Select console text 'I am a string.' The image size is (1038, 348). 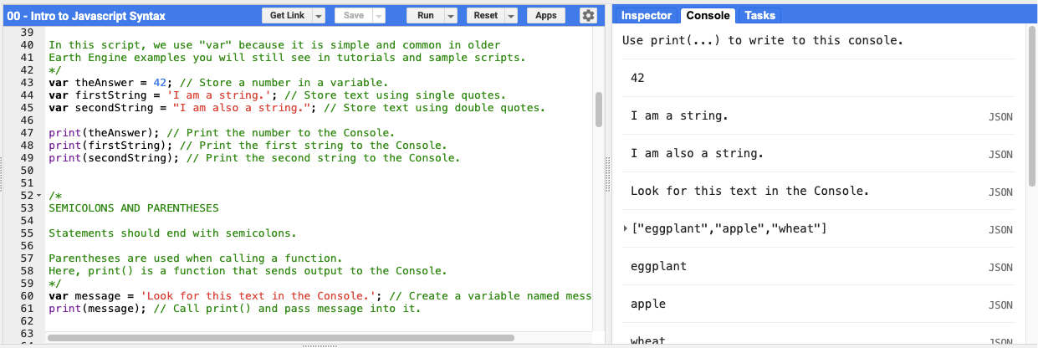click(679, 115)
